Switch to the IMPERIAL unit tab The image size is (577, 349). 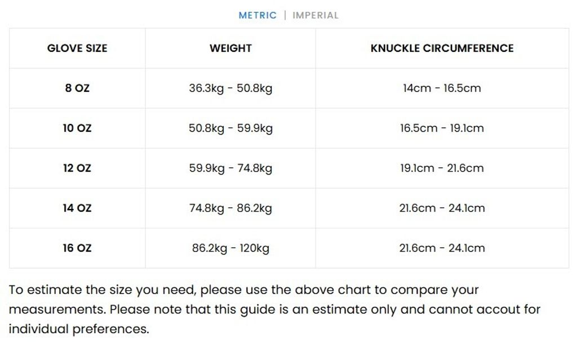coord(316,15)
